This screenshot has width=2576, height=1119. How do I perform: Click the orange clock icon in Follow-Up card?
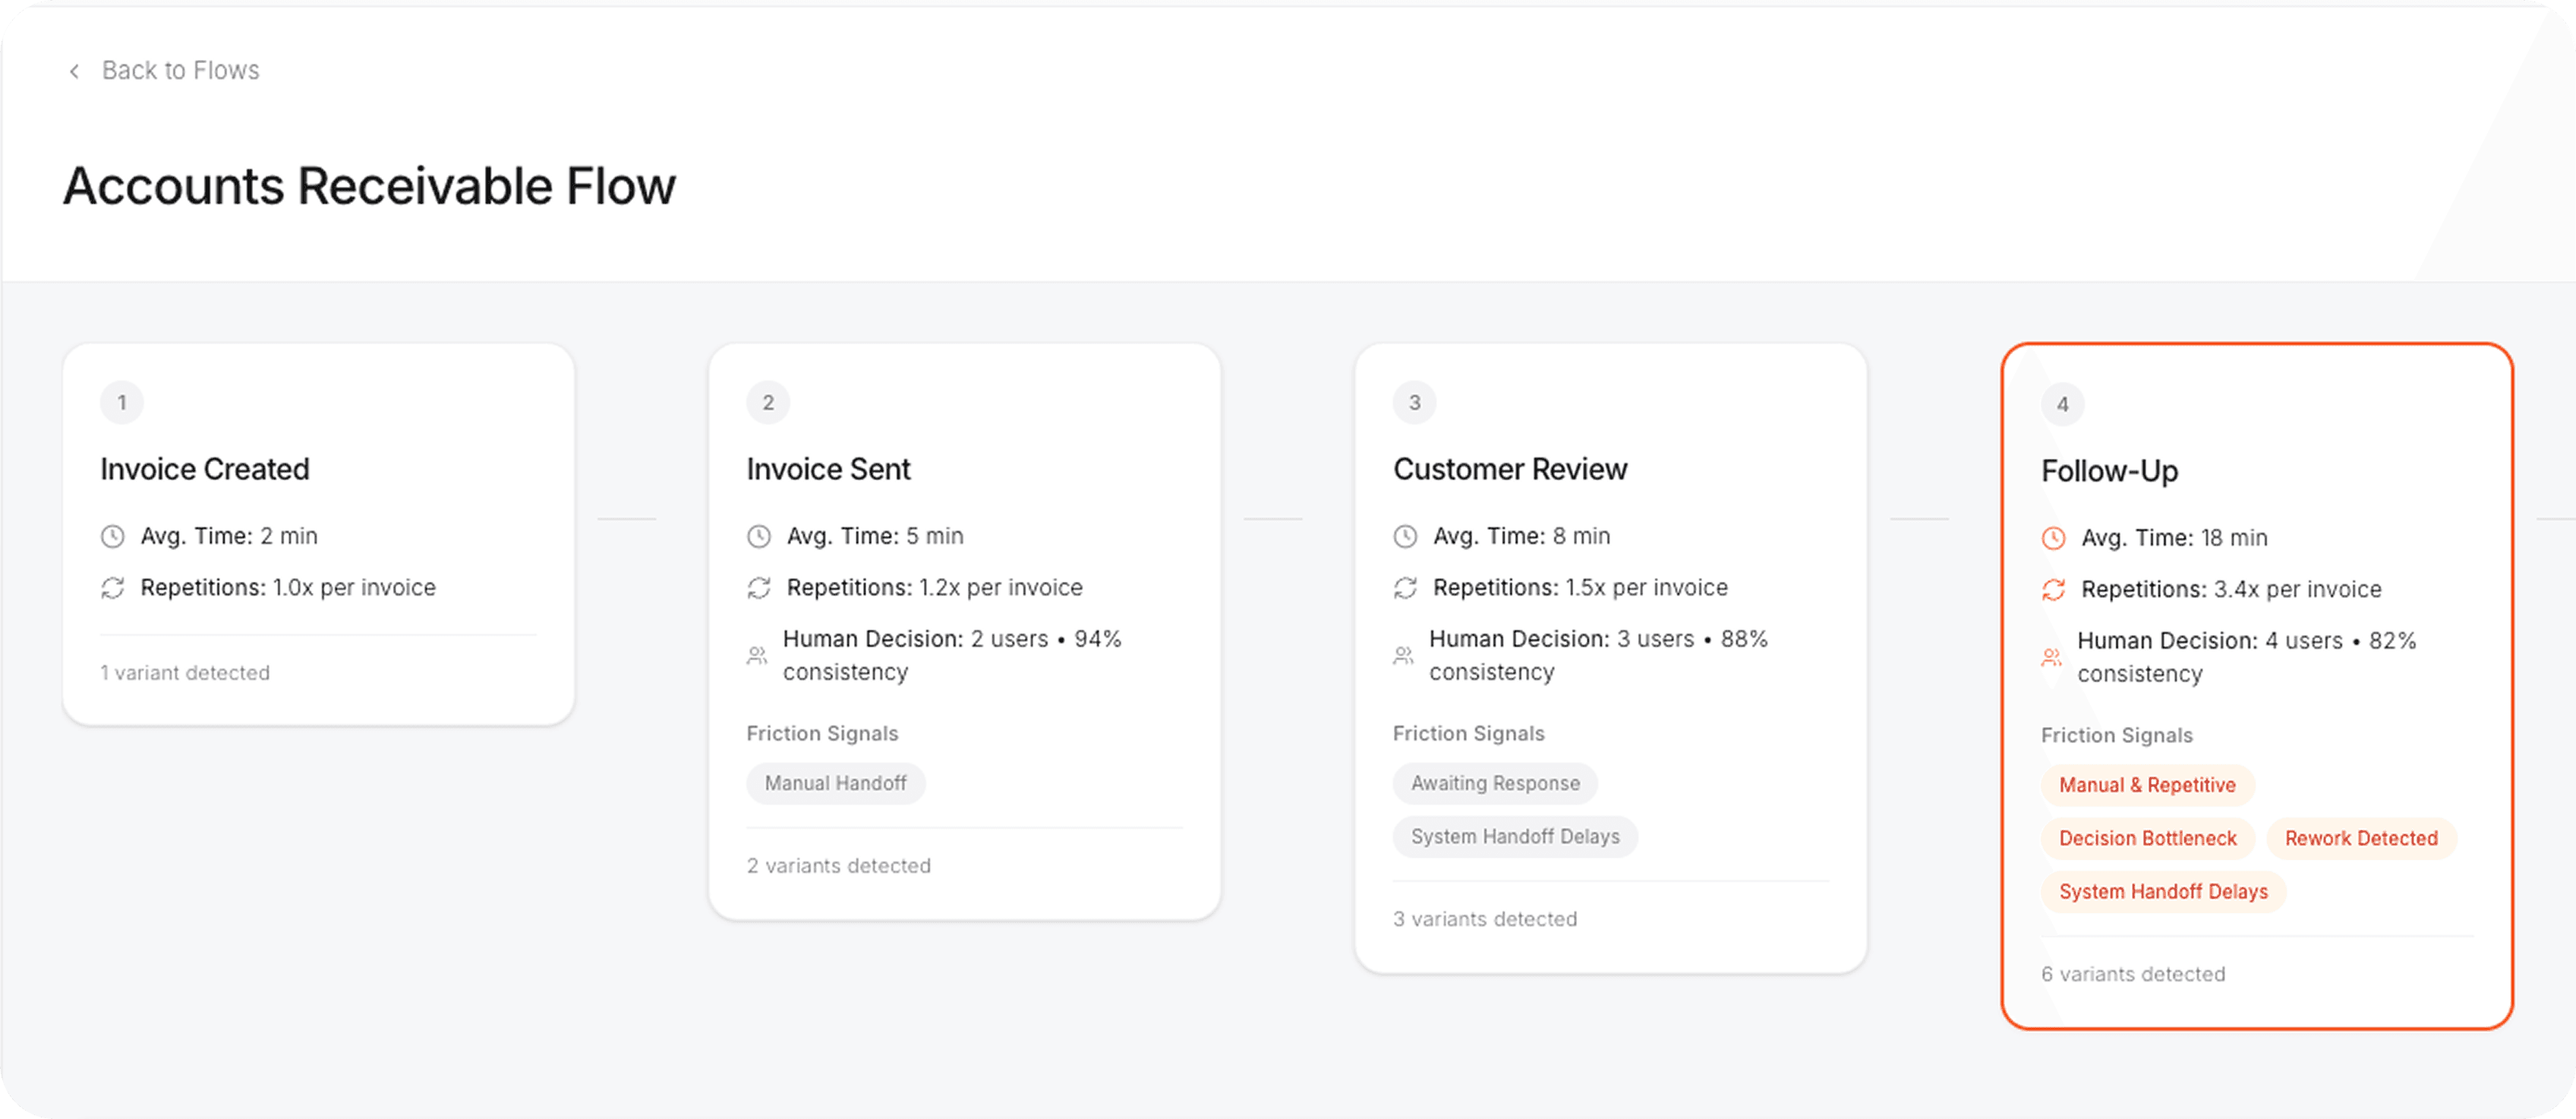pos(2053,539)
